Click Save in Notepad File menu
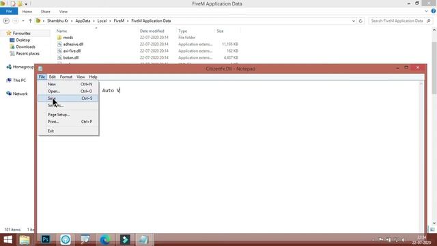The width and height of the screenshot is (437, 246). 68,98
